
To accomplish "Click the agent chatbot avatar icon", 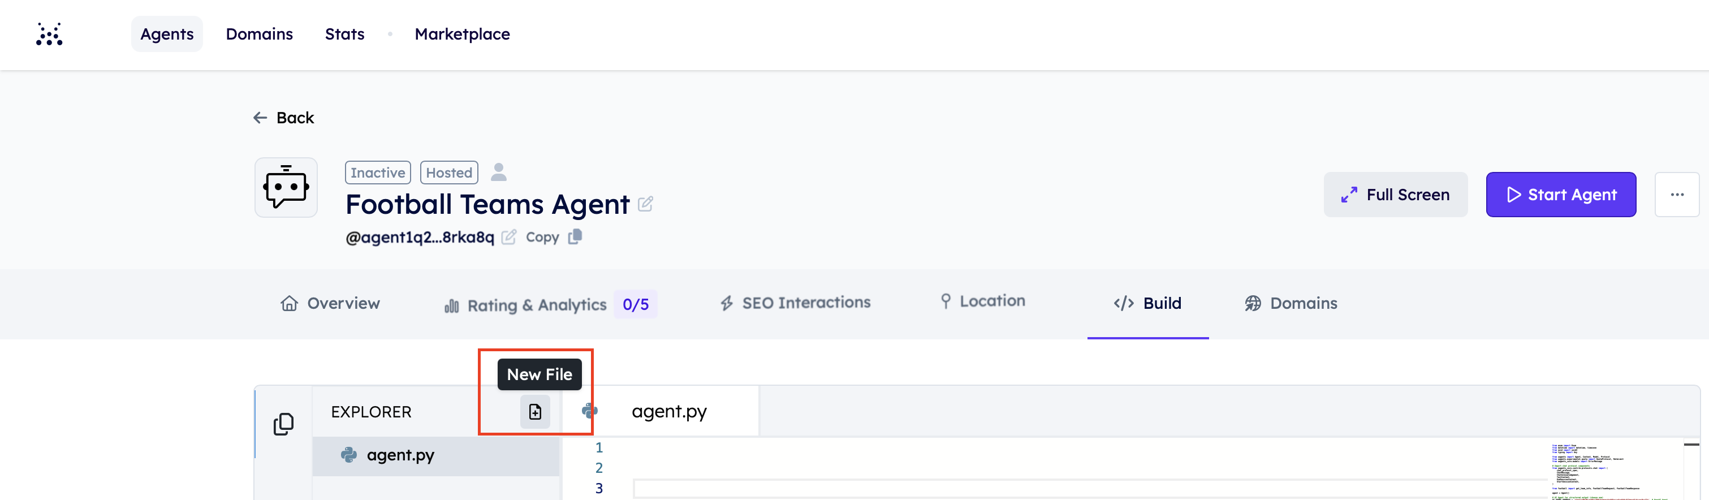I will [x=286, y=188].
